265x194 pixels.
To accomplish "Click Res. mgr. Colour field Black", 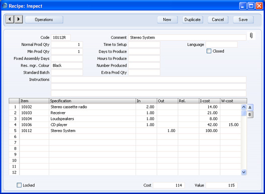I will [67, 65].
